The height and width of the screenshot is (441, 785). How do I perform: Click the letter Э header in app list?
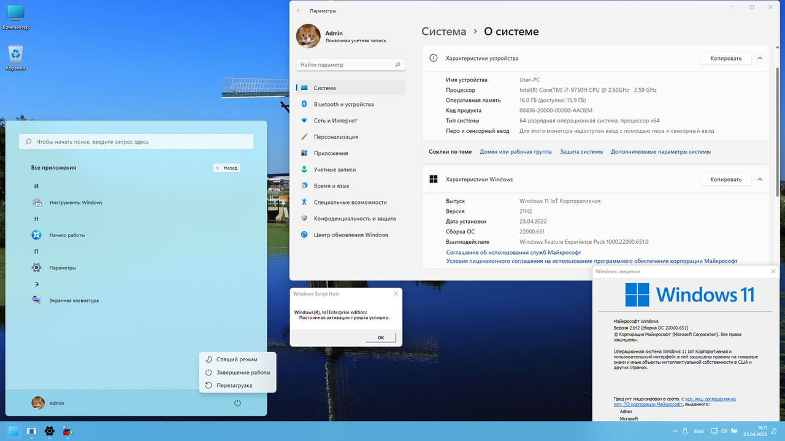click(x=36, y=284)
